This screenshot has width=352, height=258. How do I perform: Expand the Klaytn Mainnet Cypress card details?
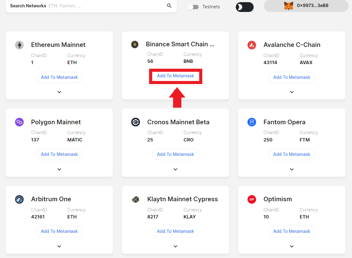click(x=176, y=246)
